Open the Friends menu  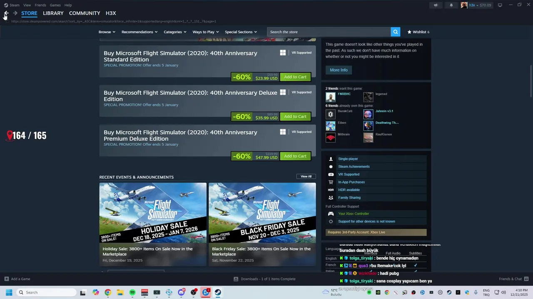[x=40, y=5]
